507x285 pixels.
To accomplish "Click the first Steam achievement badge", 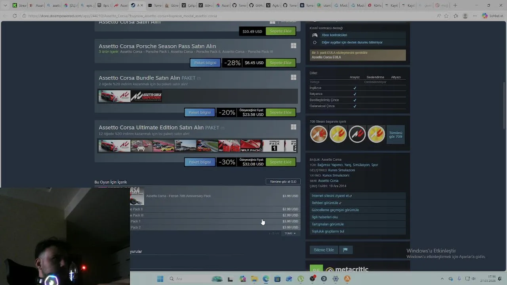I will pyautogui.click(x=319, y=134).
